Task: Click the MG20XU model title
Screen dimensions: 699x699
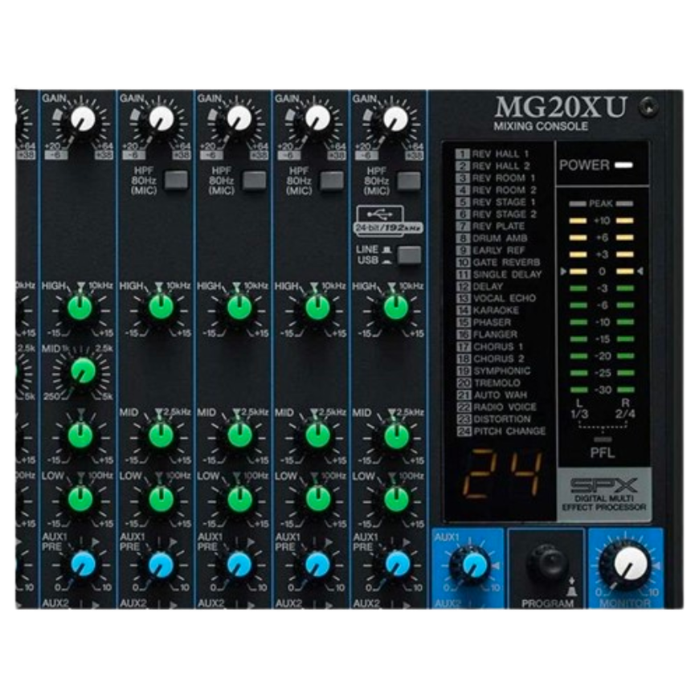Action: [561, 107]
